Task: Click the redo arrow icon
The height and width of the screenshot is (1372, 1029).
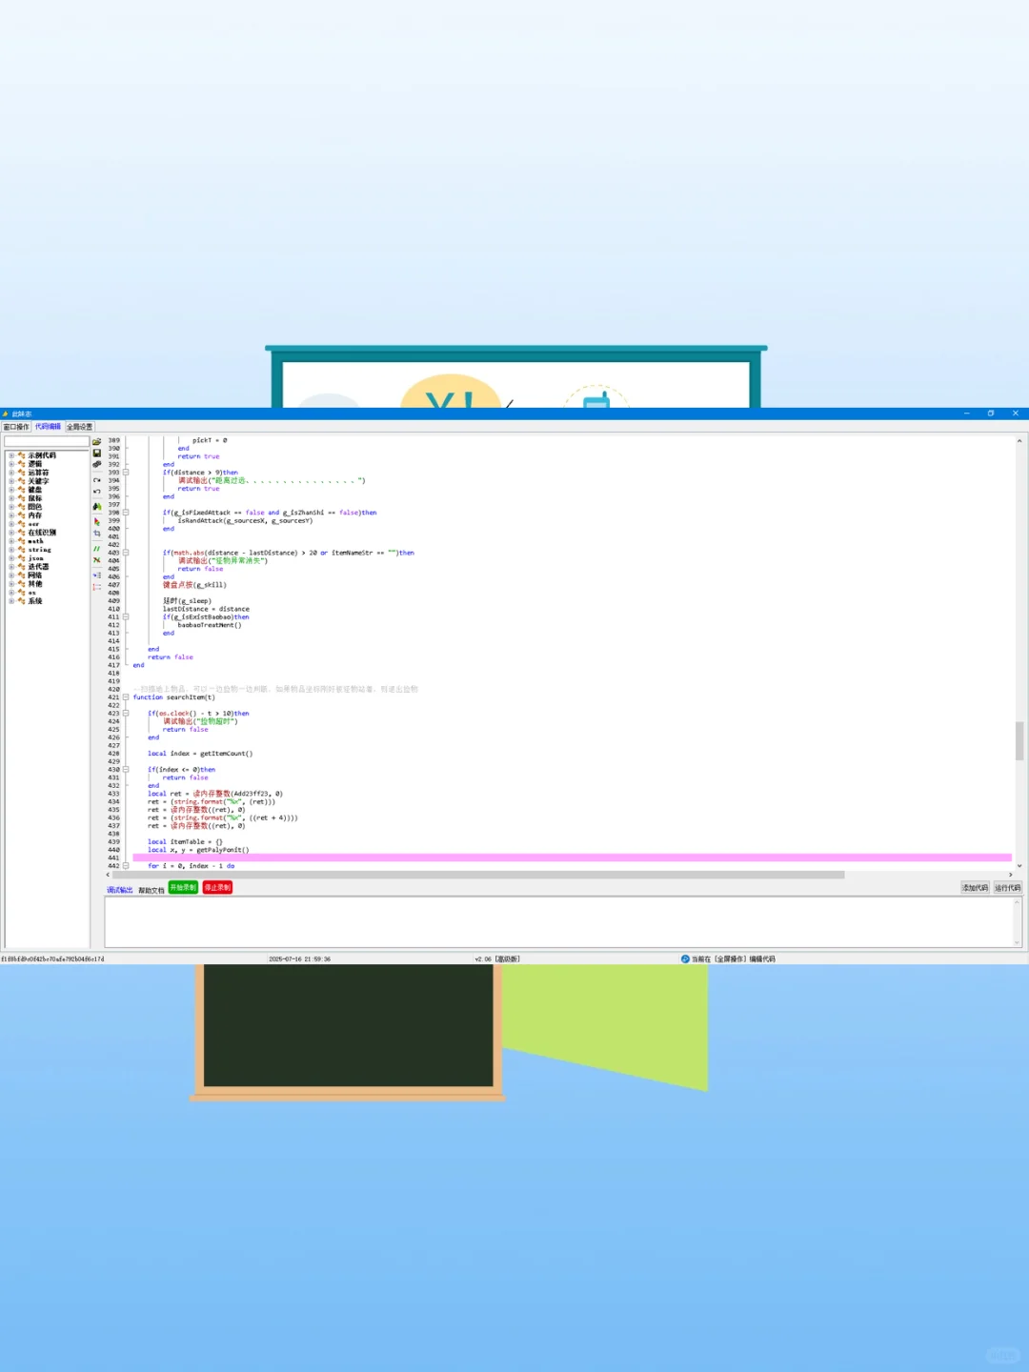Action: [x=96, y=480]
